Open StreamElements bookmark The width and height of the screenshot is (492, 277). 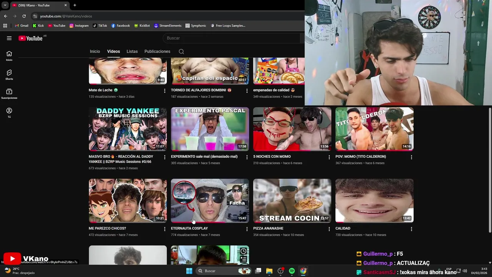[x=168, y=26]
